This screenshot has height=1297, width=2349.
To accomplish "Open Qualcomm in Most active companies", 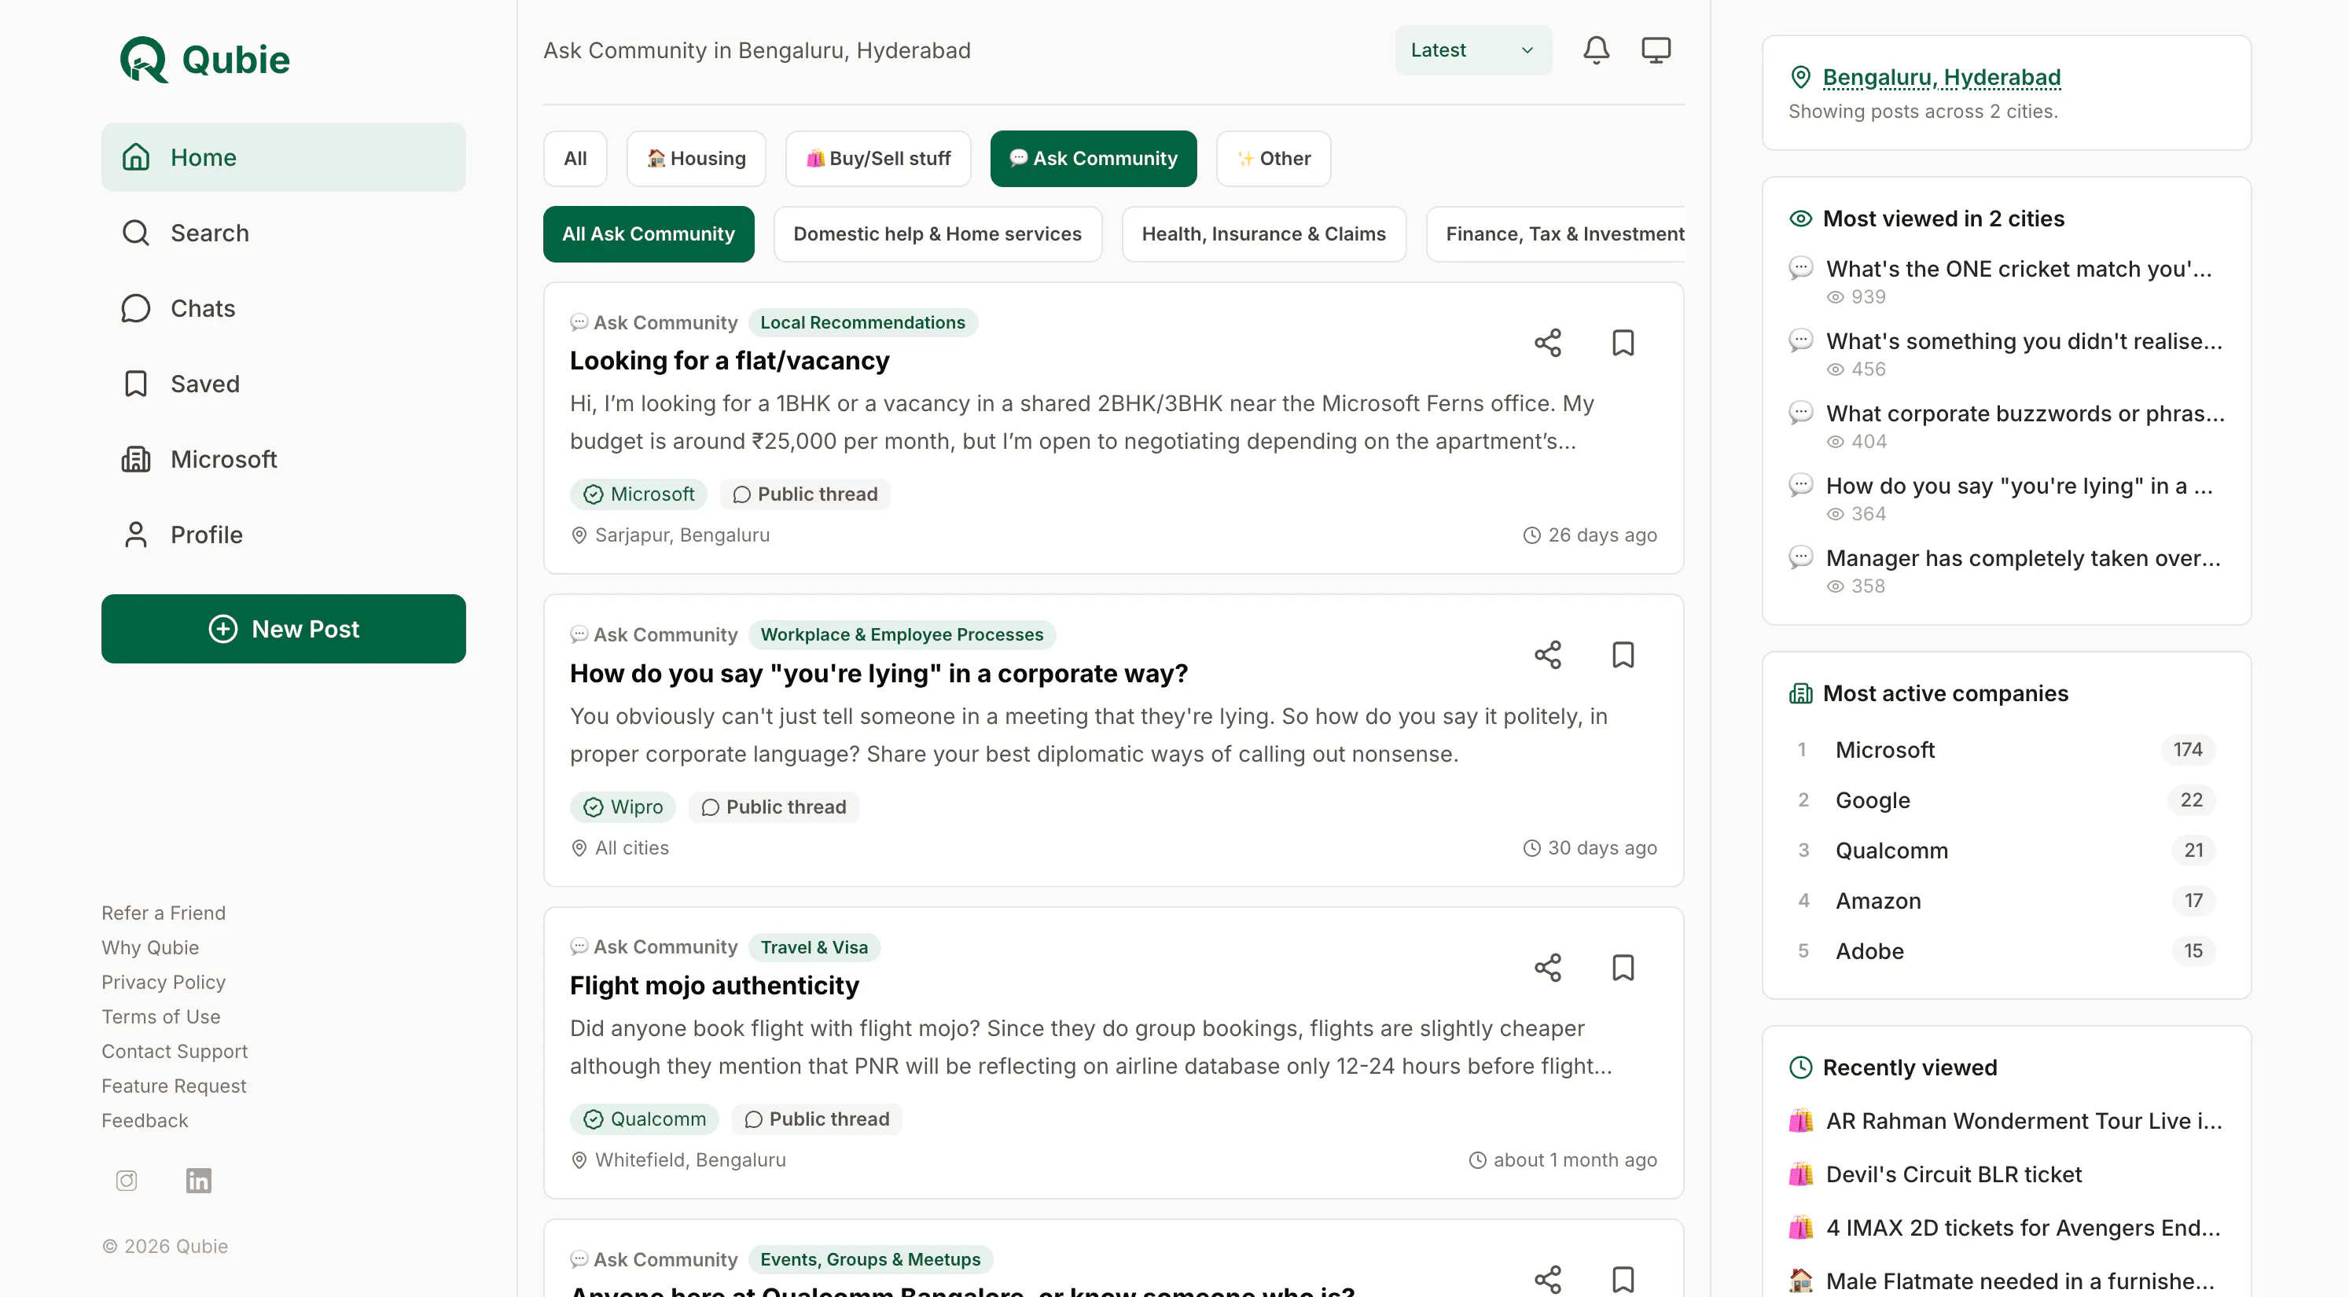I will point(2006,850).
